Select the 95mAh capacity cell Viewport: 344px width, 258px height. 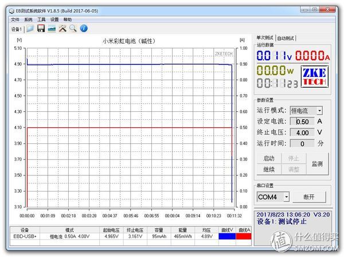pos(159,236)
